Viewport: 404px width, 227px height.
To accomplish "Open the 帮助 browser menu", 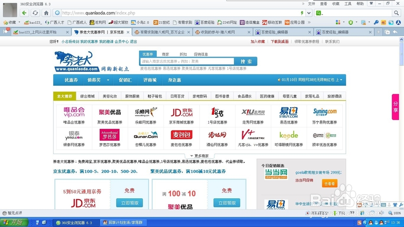I will (x=360, y=4).
